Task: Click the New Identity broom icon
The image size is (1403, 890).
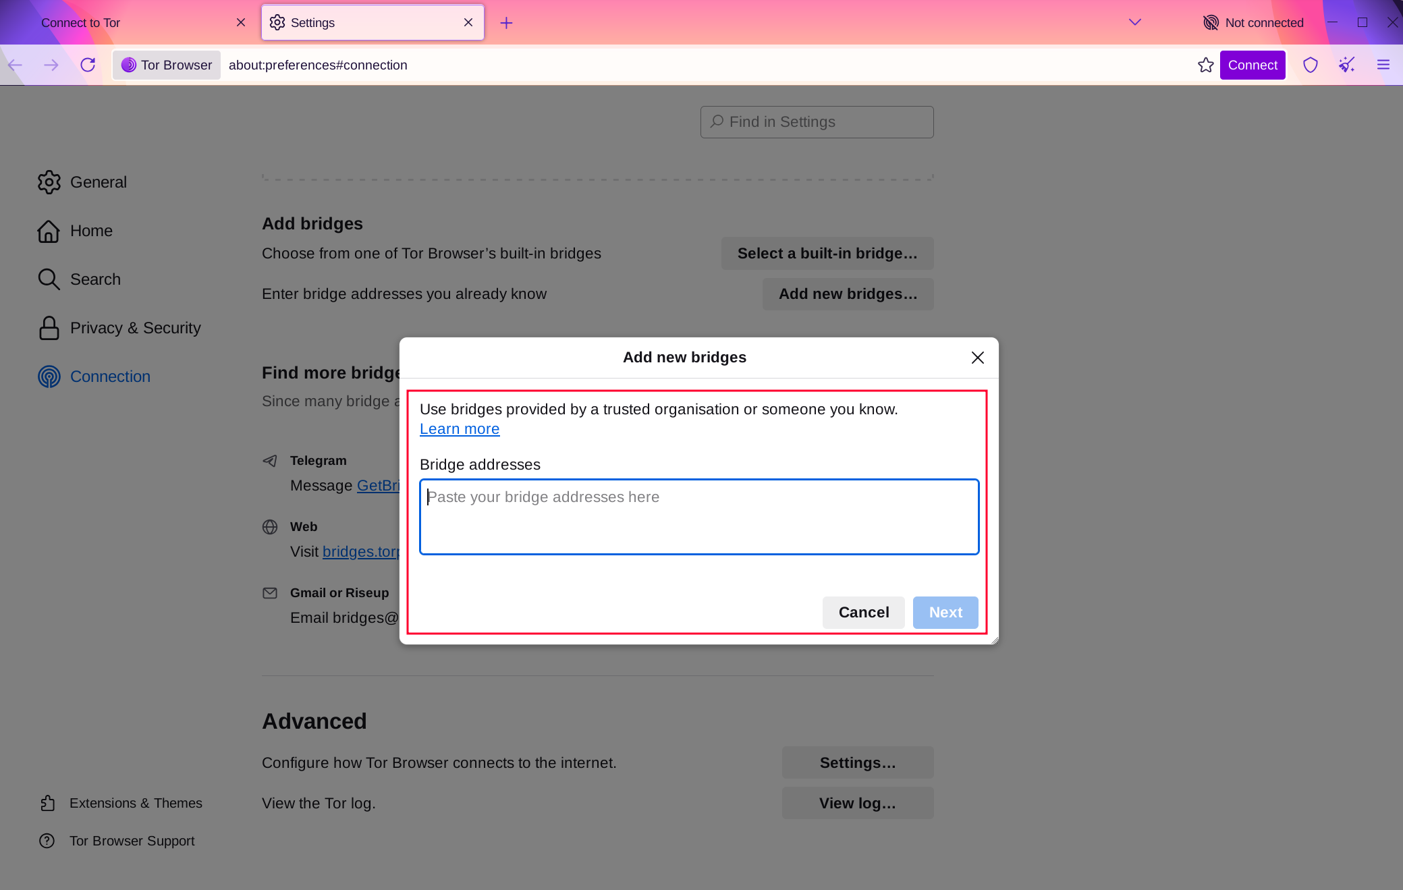Action: click(x=1347, y=65)
